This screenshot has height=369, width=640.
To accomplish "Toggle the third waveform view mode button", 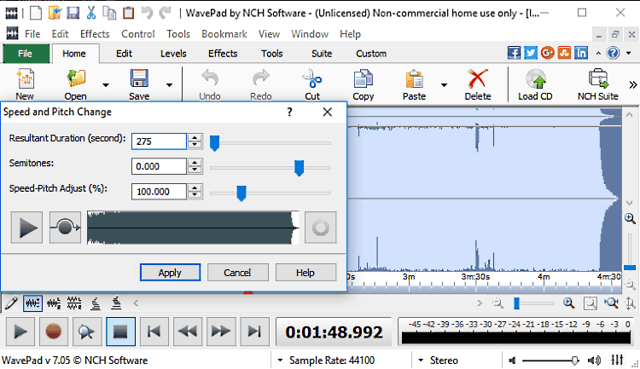I will click(x=74, y=303).
